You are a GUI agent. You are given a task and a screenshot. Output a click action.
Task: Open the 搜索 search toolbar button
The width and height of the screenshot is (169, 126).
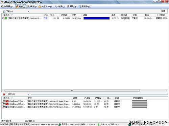(x=32, y=6)
